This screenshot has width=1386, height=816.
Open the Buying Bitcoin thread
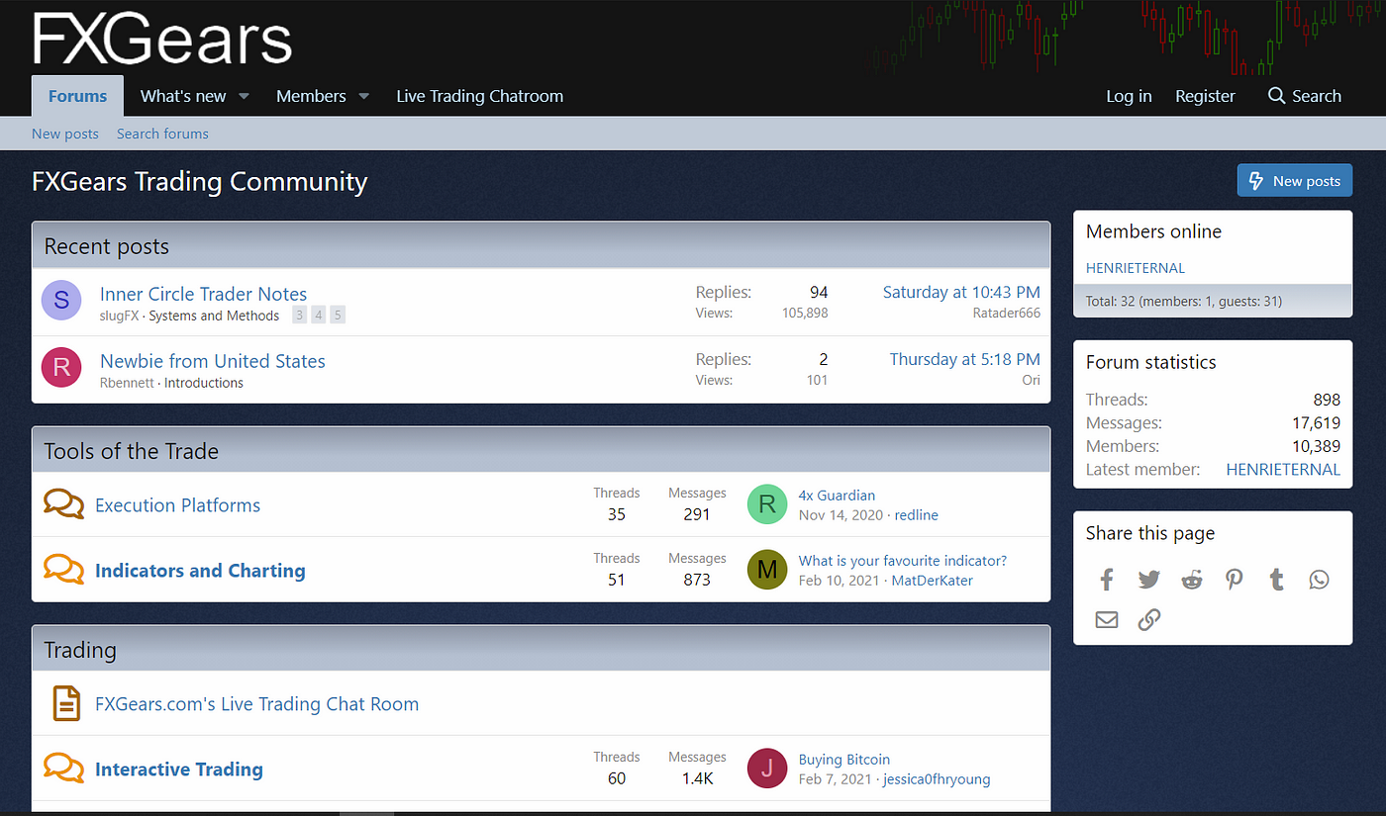844,760
